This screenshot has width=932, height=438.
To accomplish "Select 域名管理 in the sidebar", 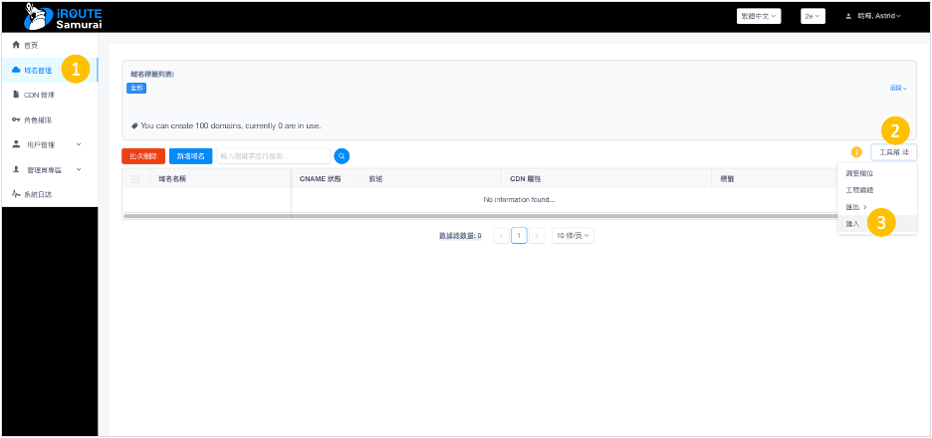I will (38, 71).
